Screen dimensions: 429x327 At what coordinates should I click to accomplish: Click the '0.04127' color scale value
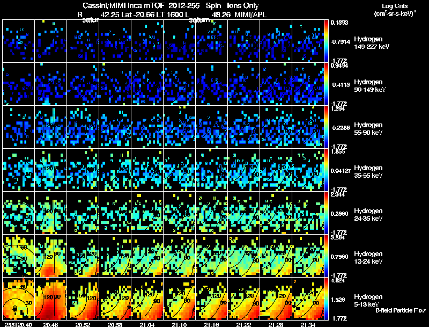(341, 171)
